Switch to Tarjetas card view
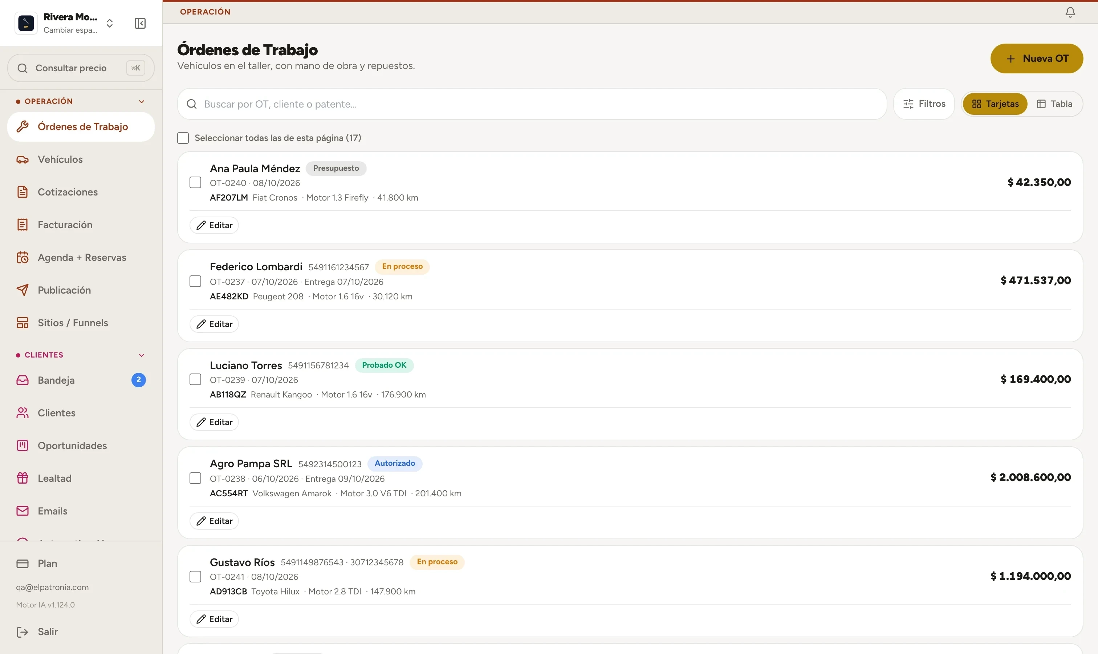 [x=995, y=104]
